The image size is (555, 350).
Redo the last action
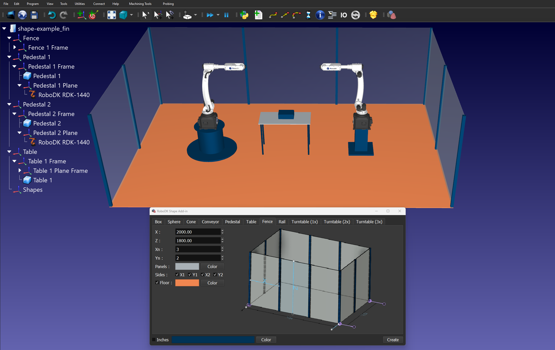64,15
